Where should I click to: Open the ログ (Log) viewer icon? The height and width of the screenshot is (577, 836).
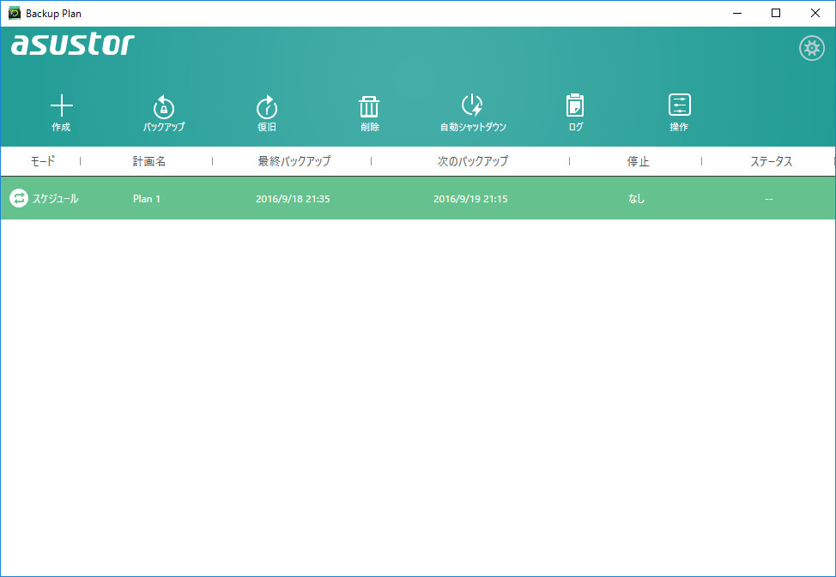click(574, 111)
